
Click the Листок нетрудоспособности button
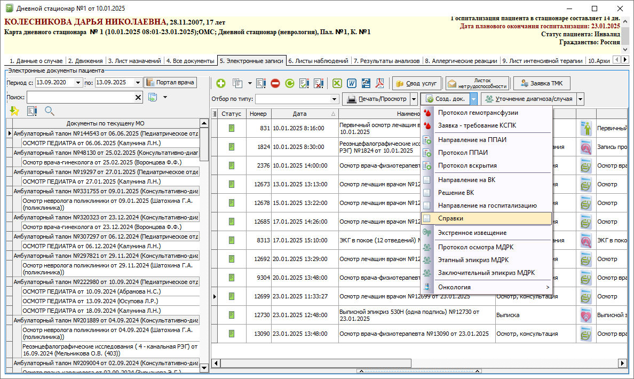coord(477,83)
